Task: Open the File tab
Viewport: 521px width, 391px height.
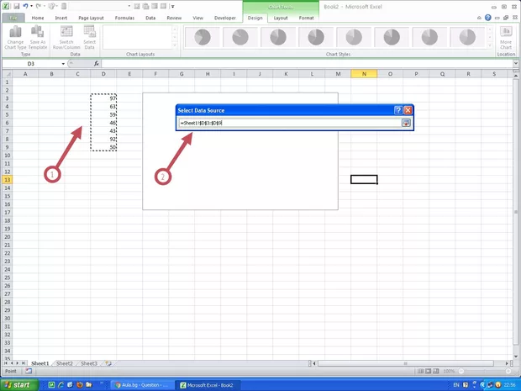Action: (13, 18)
